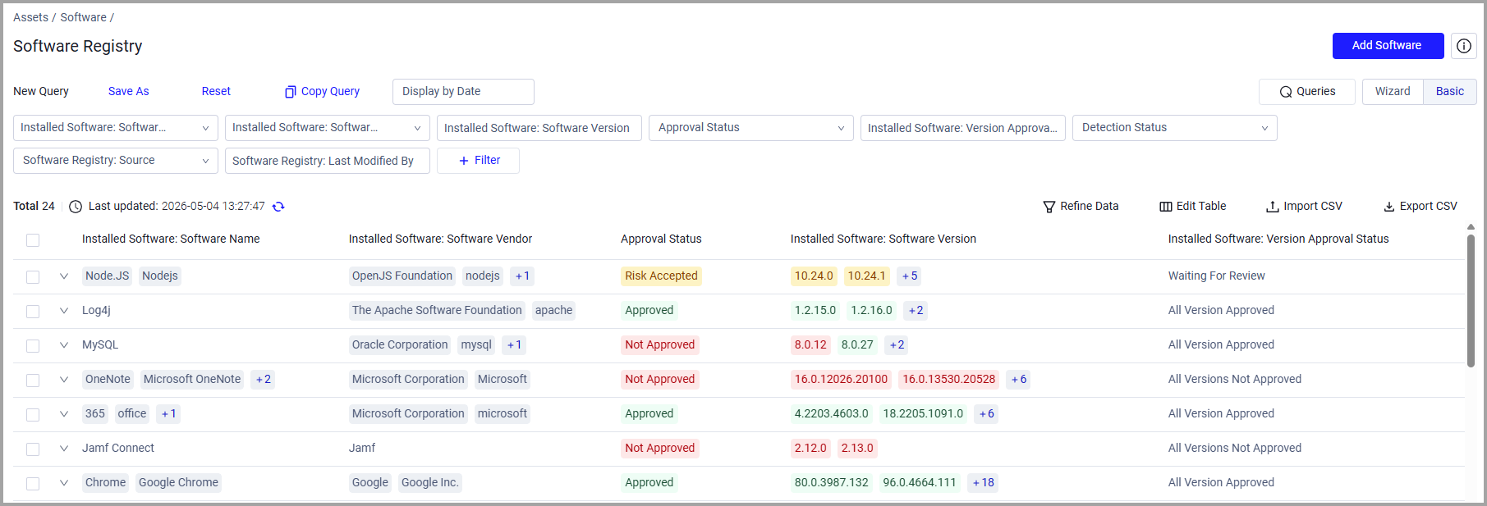Image resolution: width=1487 pixels, height=506 pixels.
Task: Click Software Registry: Last Modified By field
Action: (328, 161)
